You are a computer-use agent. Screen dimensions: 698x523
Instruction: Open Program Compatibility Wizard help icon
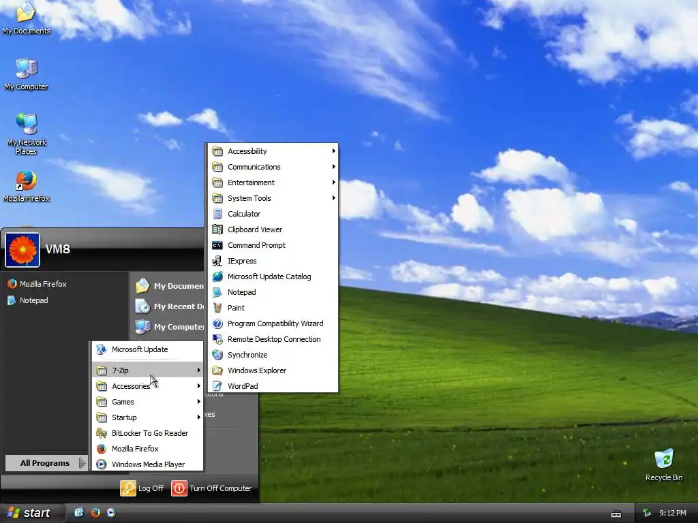pos(217,323)
